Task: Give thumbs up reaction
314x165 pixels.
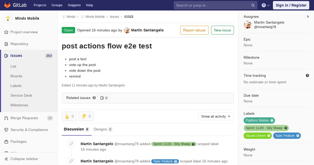Action: (x=69, y=116)
